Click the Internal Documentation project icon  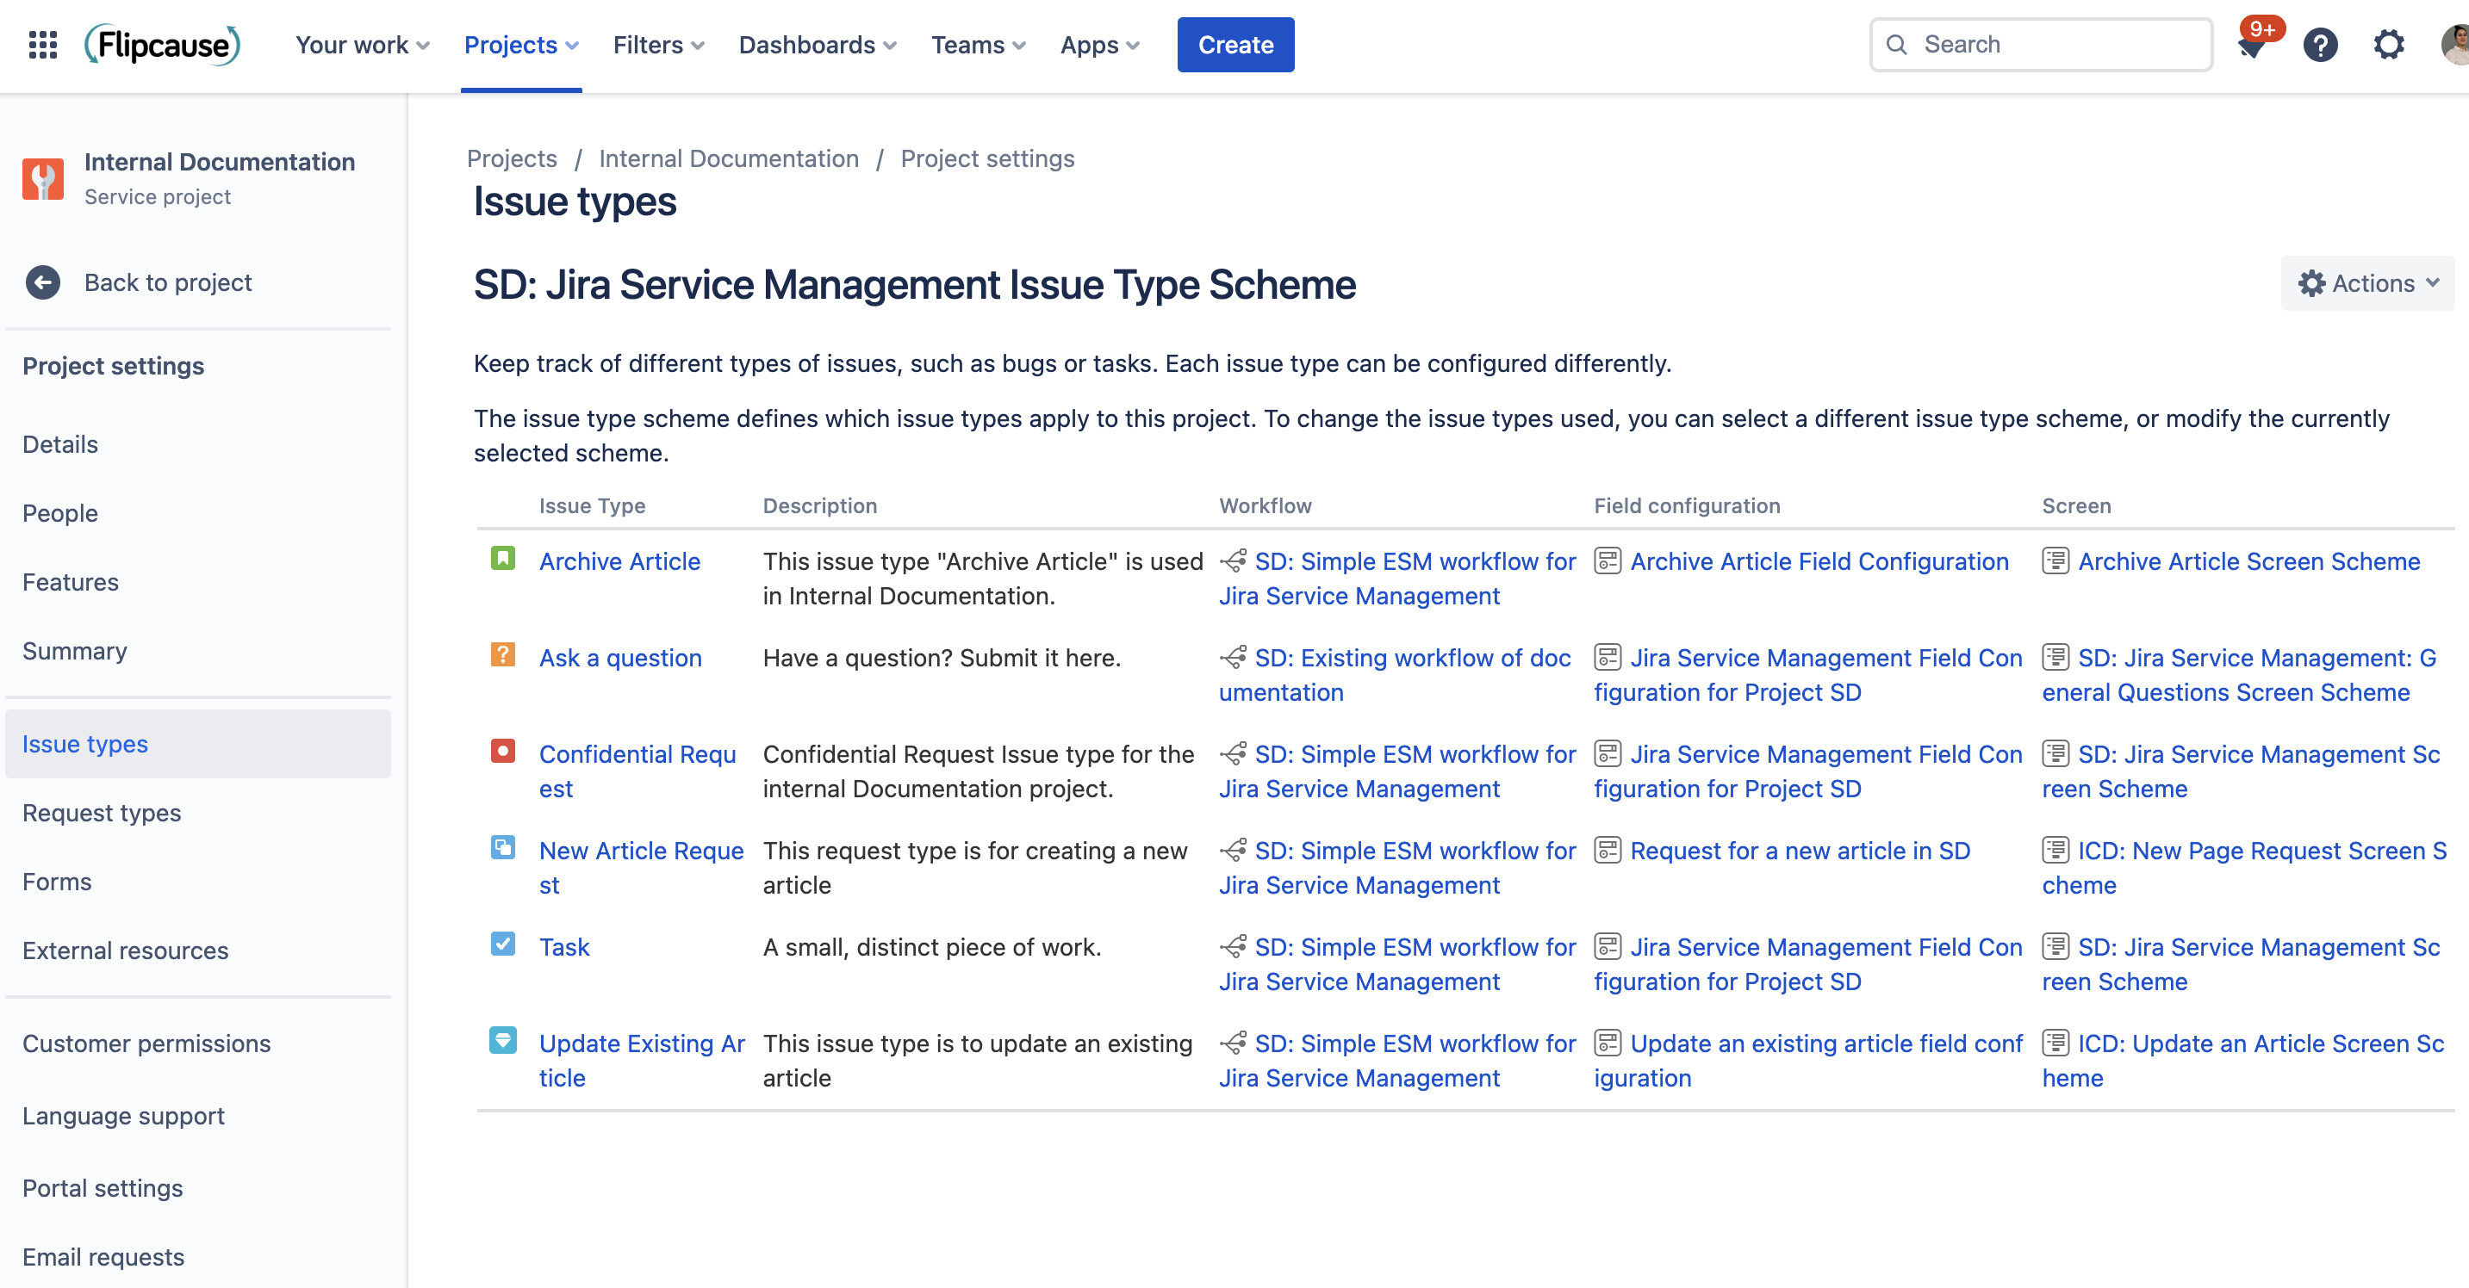[43, 179]
